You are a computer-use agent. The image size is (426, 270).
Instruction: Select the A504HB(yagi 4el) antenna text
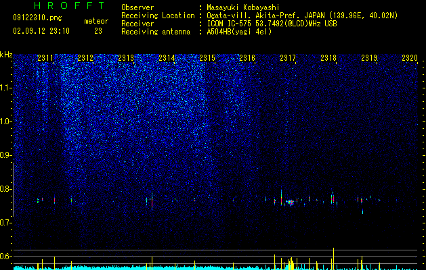pyautogui.click(x=239, y=32)
